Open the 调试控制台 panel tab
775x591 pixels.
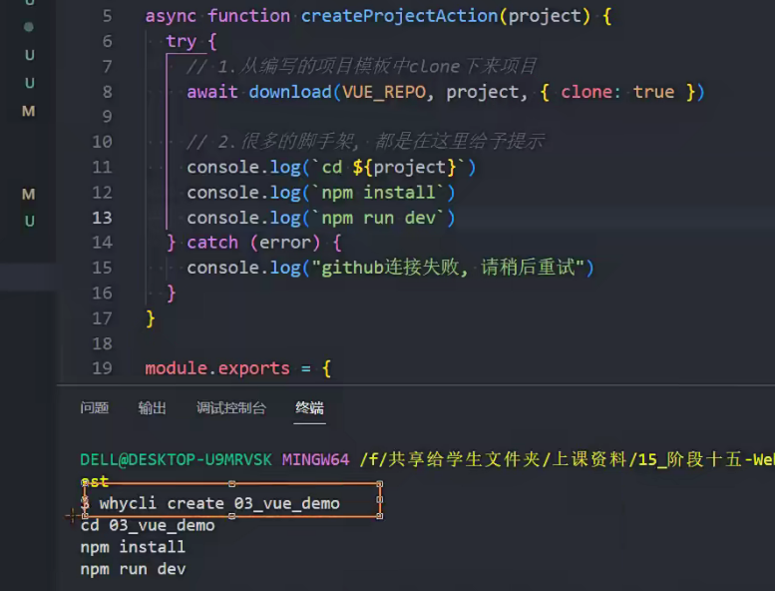231,407
